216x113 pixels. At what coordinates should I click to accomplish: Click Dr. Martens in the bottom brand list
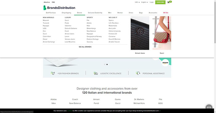[x=139, y=99]
